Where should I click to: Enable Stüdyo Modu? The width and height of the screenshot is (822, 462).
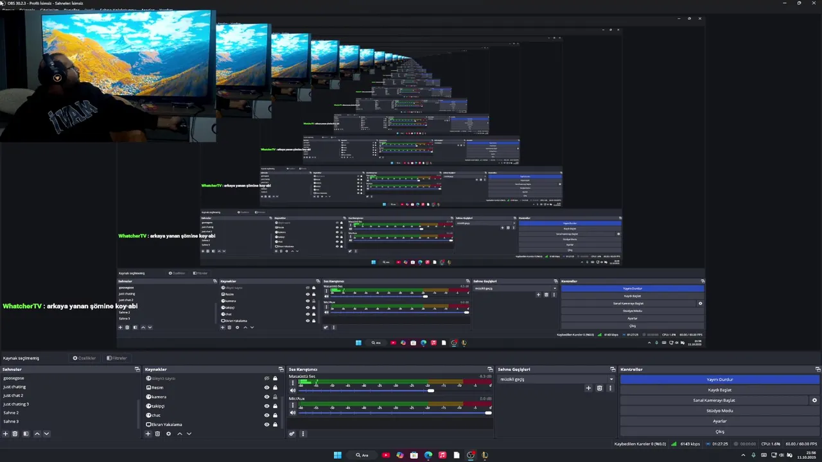pos(720,411)
